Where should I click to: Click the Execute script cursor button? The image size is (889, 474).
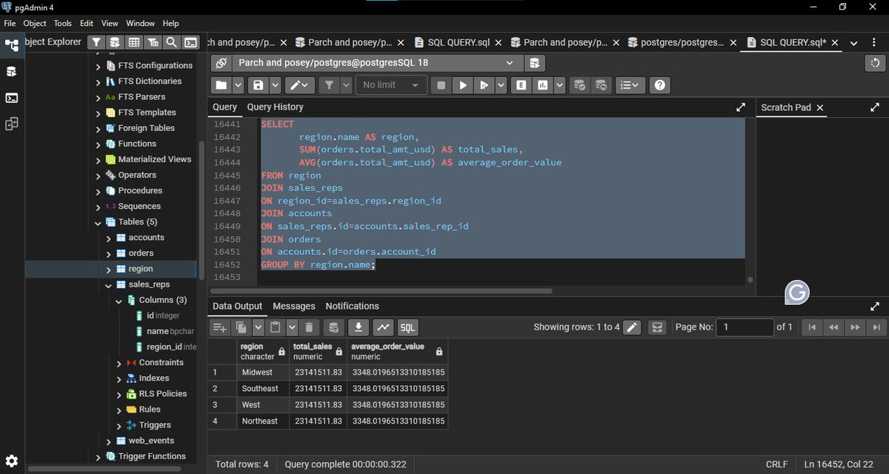pyautogui.click(x=485, y=85)
